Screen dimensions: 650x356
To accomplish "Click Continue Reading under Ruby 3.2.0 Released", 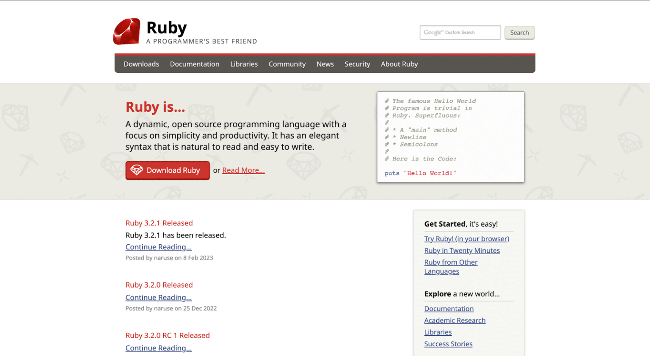I will [x=159, y=297].
